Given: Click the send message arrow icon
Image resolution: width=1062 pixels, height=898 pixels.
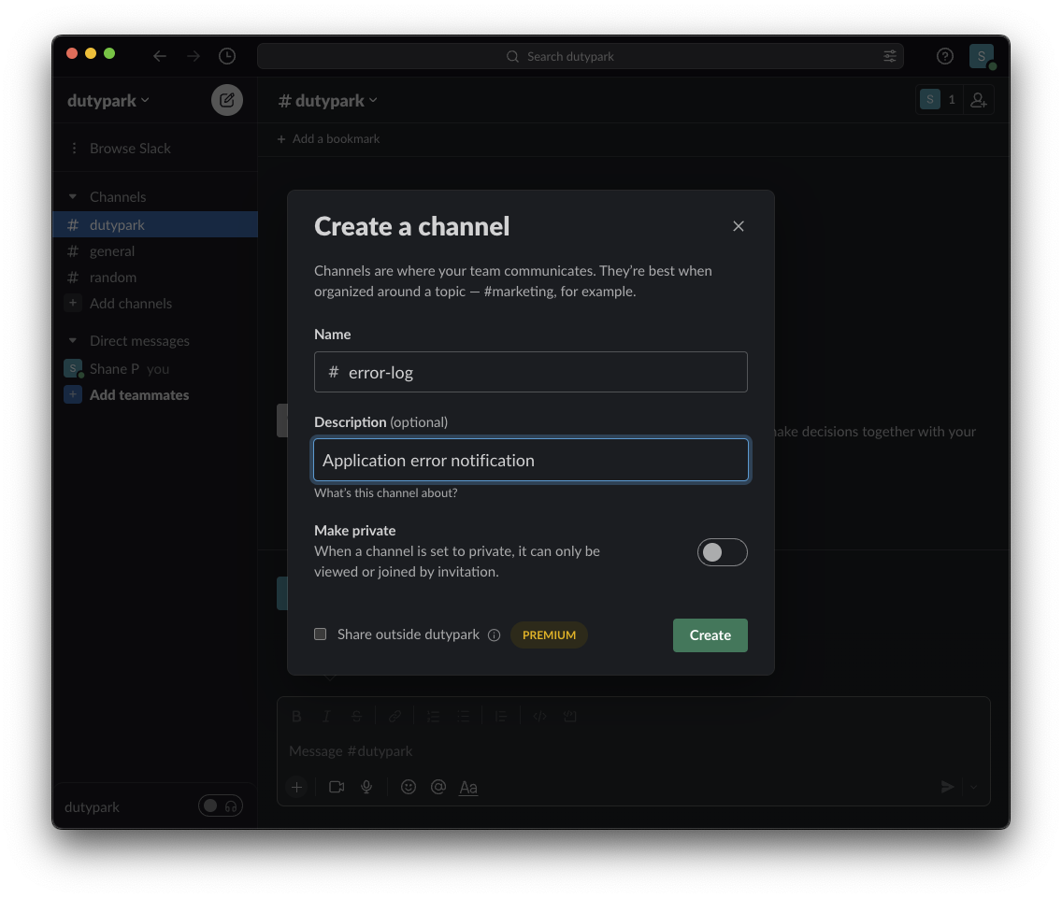Looking at the screenshot, I should 948,787.
